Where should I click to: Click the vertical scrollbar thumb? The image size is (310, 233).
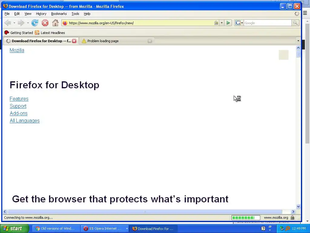coord(298,54)
